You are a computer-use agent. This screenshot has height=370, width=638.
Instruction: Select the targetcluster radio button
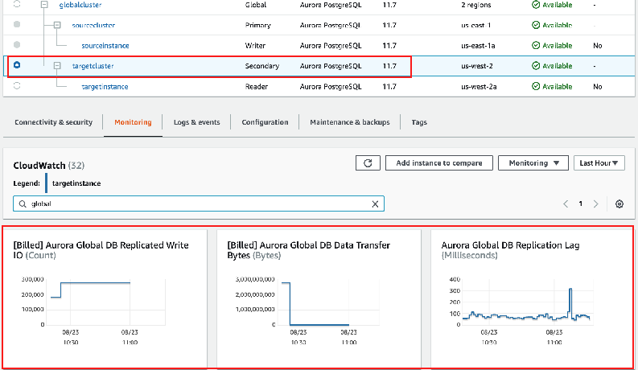(x=17, y=65)
